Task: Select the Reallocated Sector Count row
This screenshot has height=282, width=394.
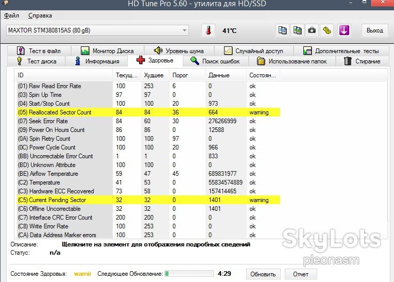Action: 147,112
